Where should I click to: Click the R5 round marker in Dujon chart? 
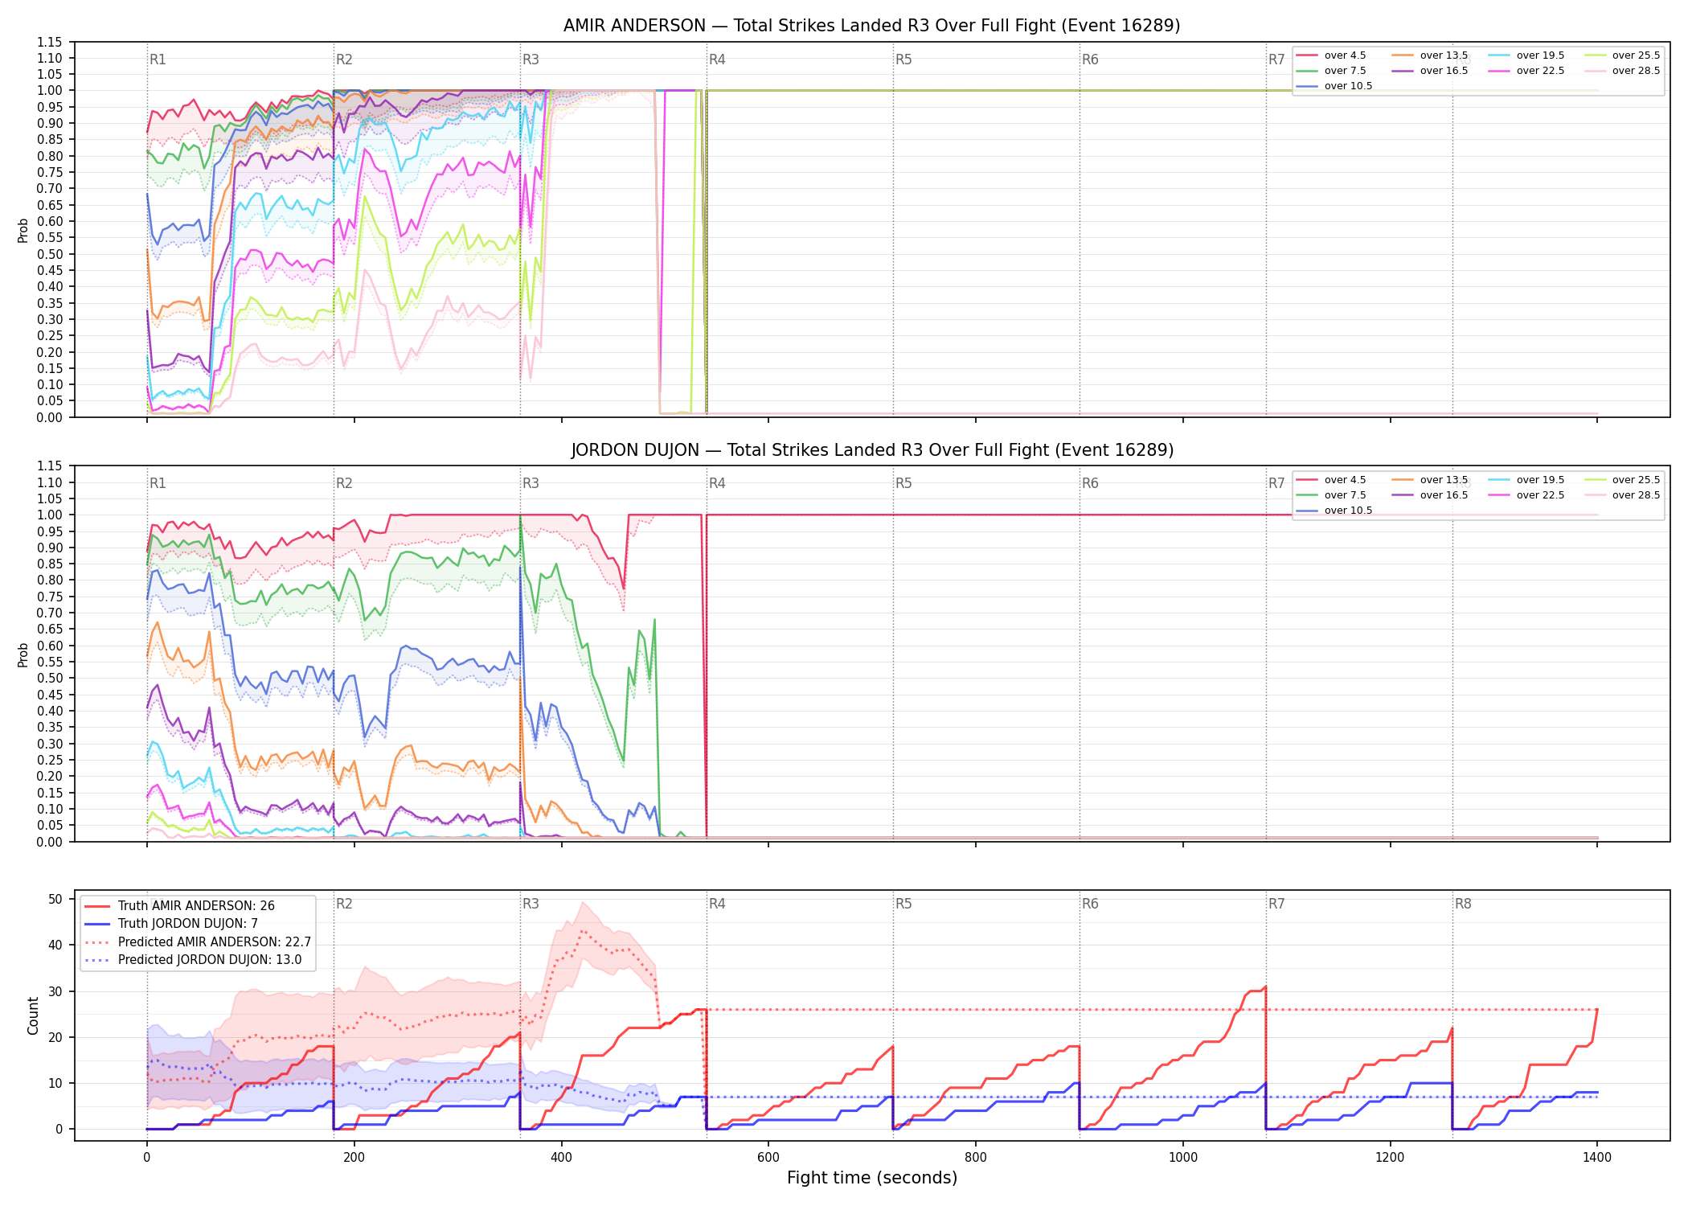pos(903,483)
